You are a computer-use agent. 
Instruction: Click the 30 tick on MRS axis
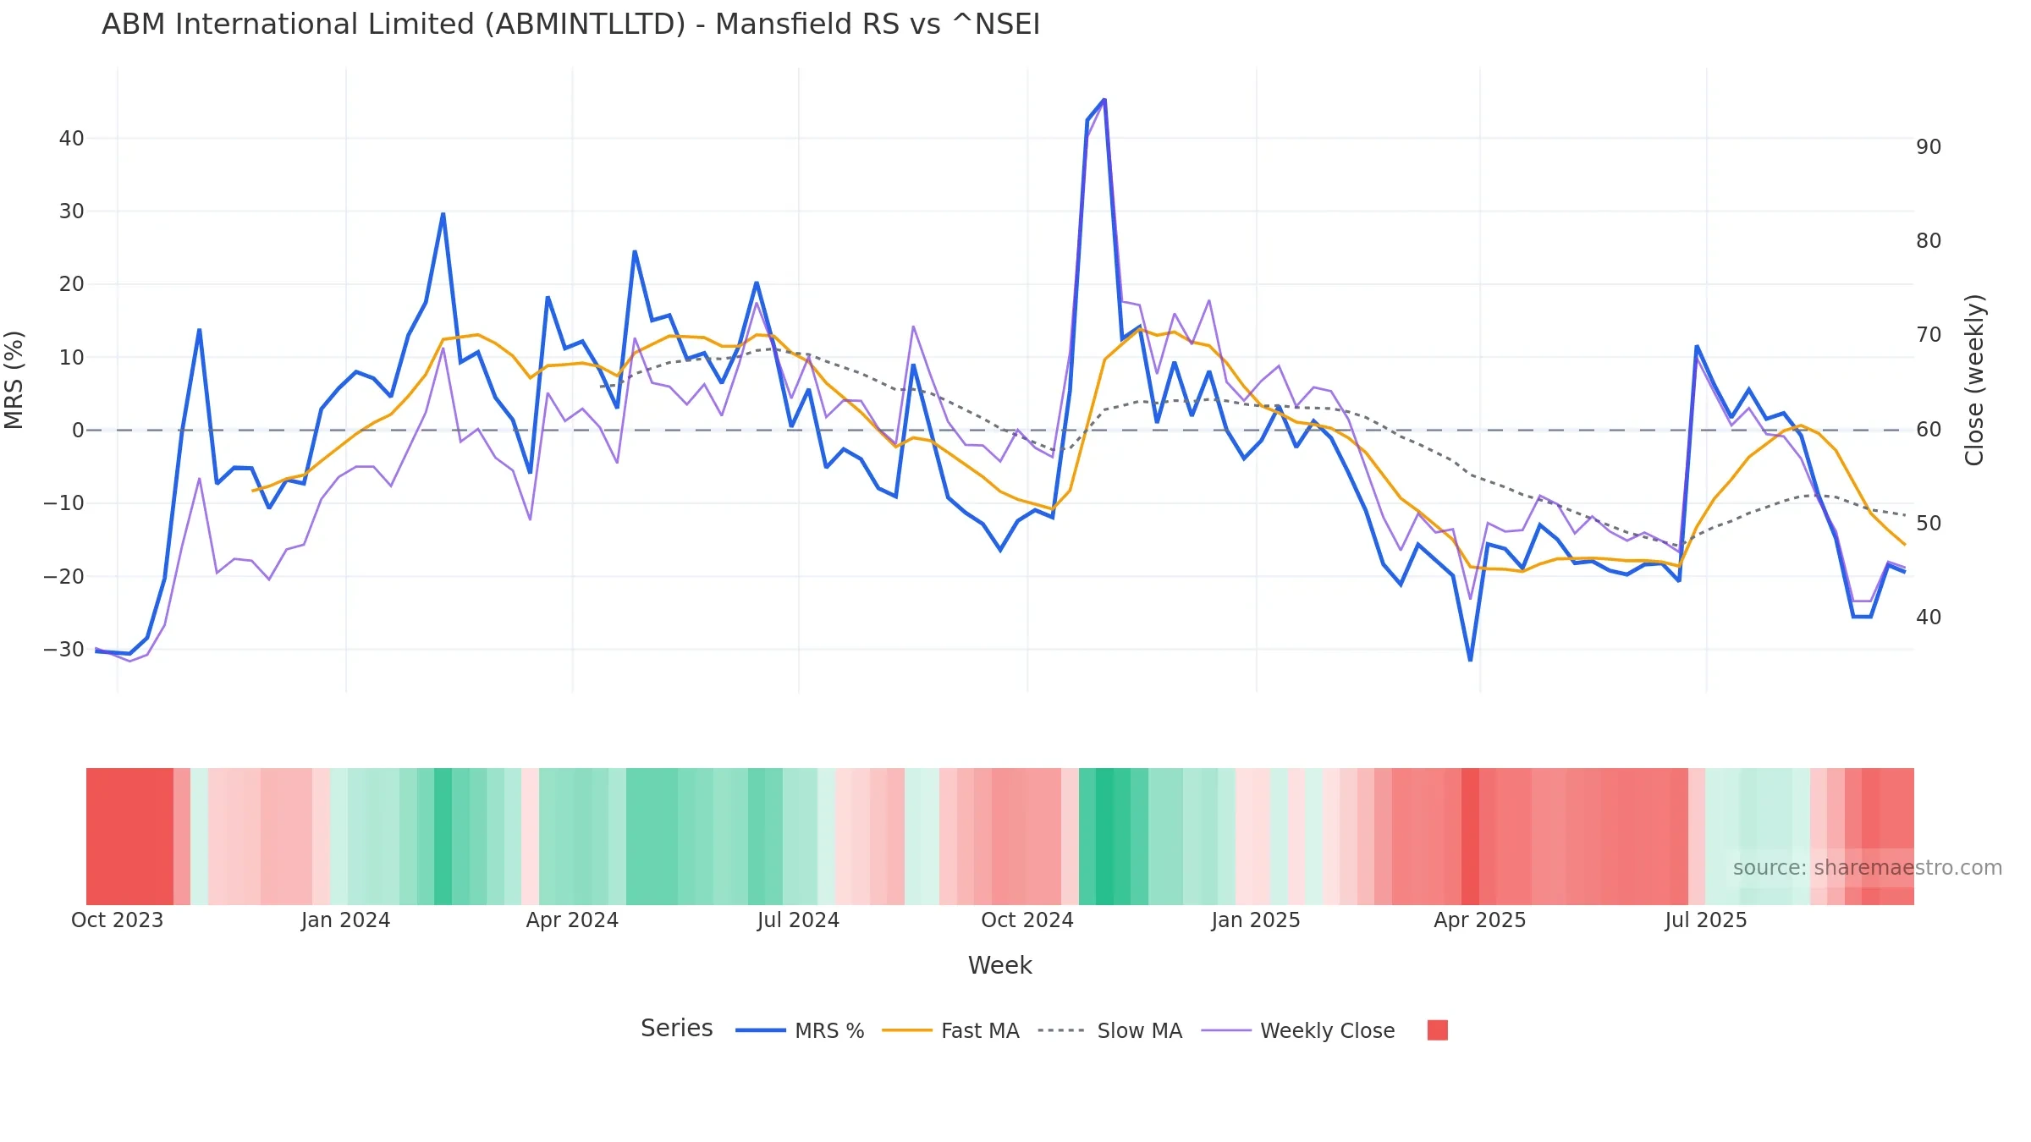point(71,211)
